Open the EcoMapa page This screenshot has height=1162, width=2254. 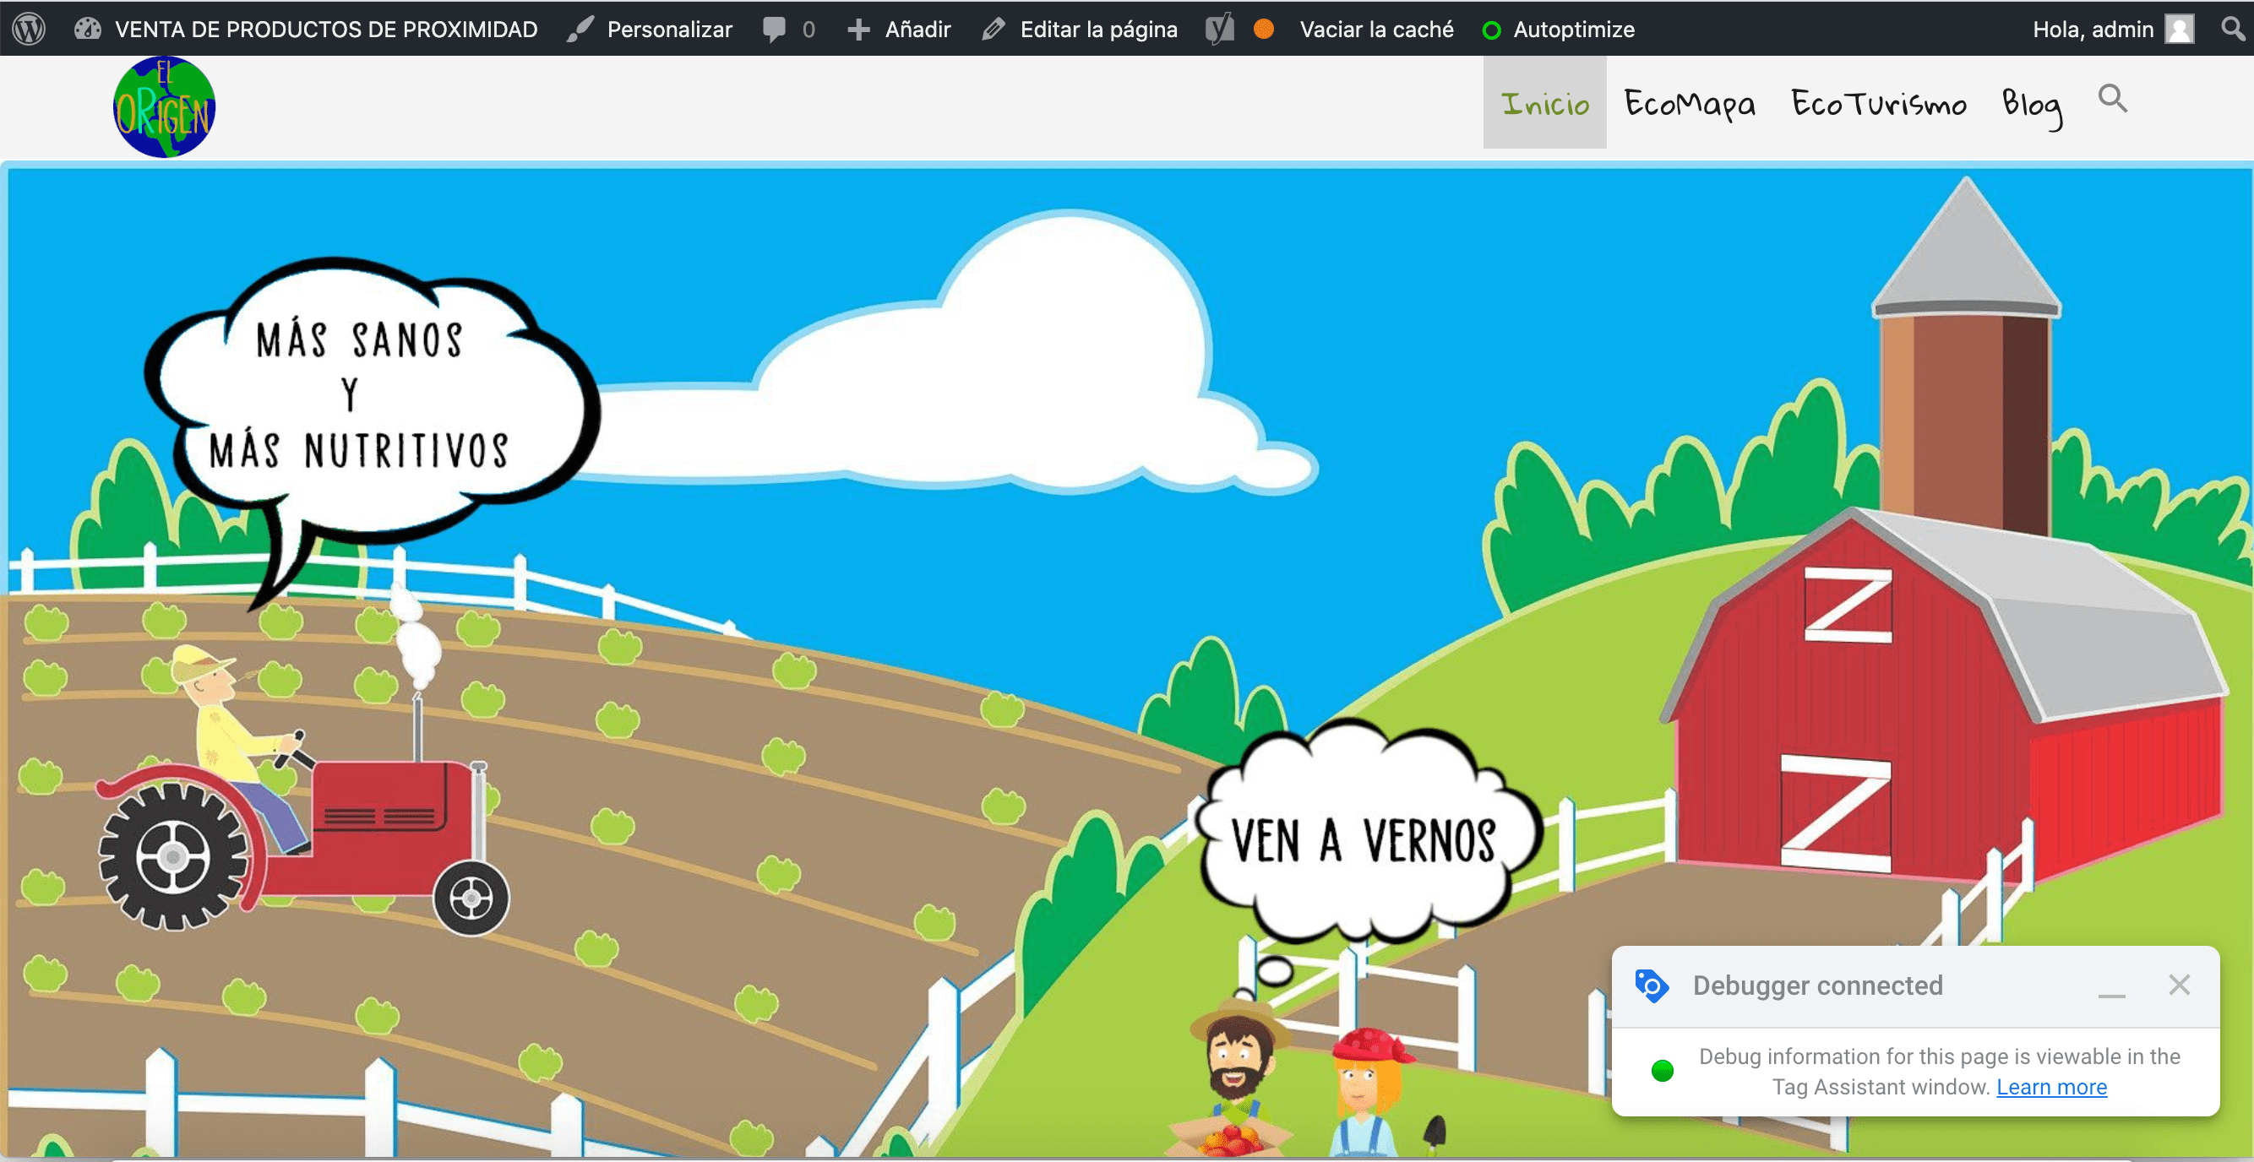pyautogui.click(x=1690, y=103)
